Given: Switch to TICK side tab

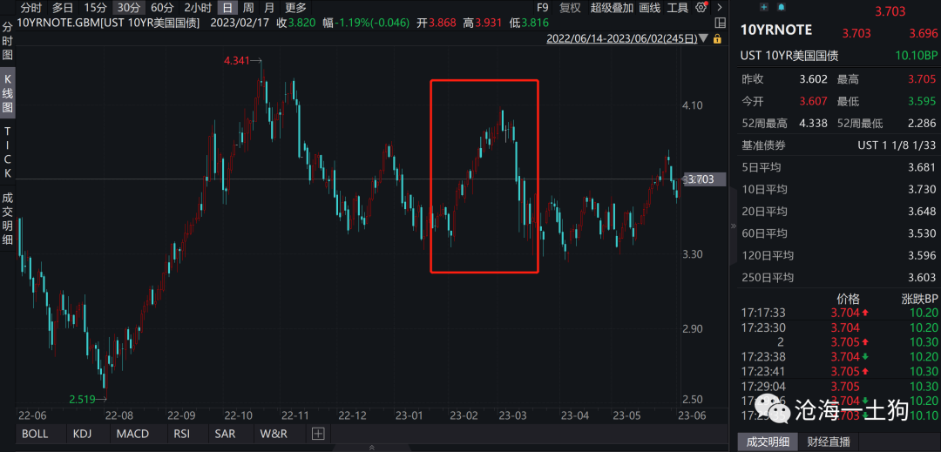Looking at the screenshot, I should click(x=8, y=152).
